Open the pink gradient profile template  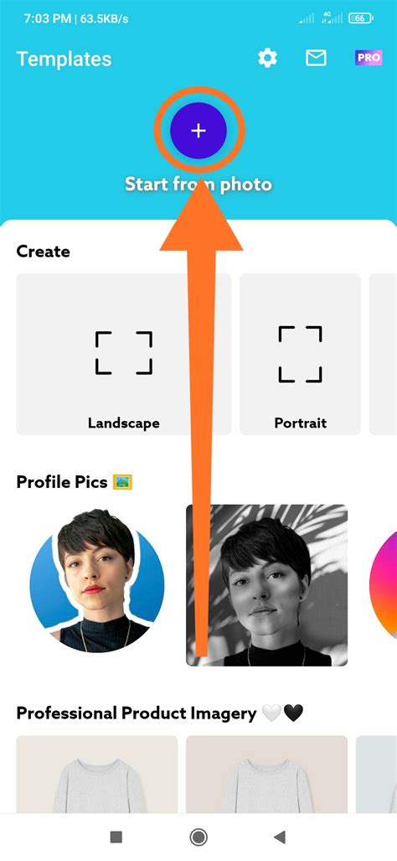pos(384,585)
